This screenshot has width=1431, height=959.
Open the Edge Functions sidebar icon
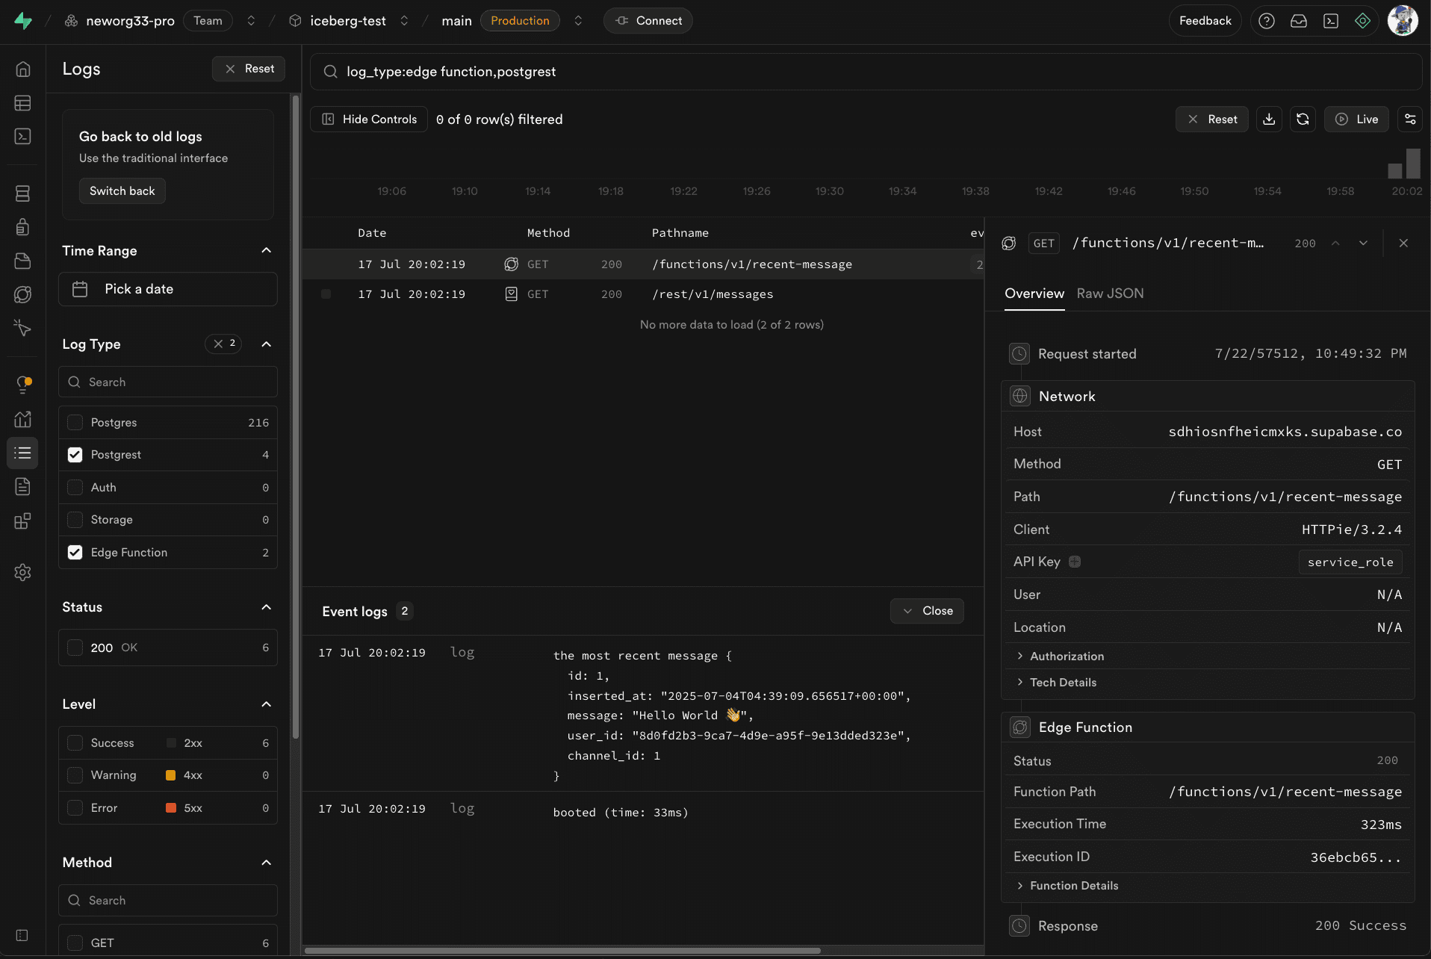[x=22, y=294]
